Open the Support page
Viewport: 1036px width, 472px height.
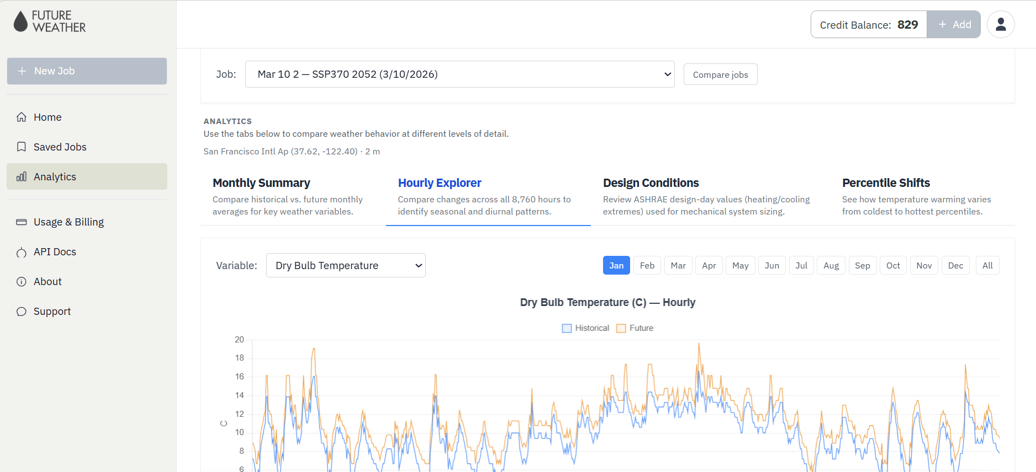[87, 312]
